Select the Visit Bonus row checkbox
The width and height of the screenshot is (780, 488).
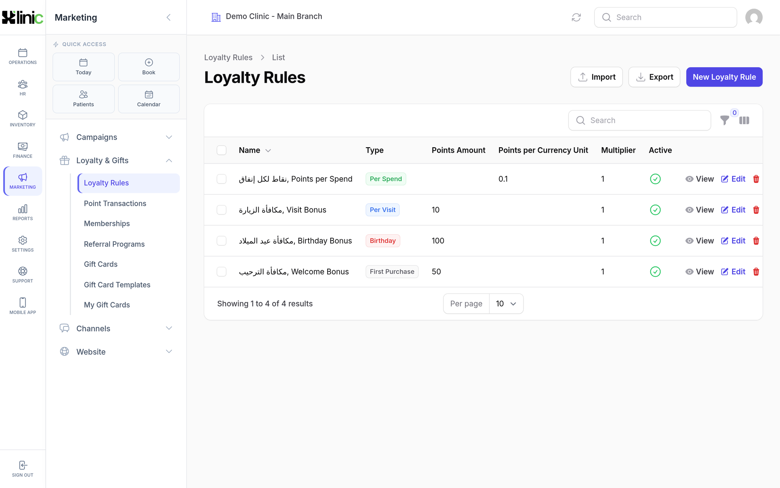pos(222,210)
